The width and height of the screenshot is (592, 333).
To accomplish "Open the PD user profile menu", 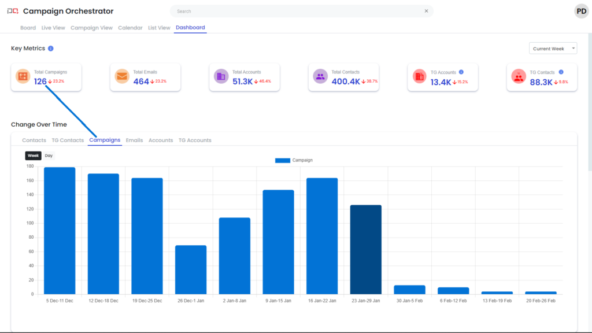I will click(581, 11).
